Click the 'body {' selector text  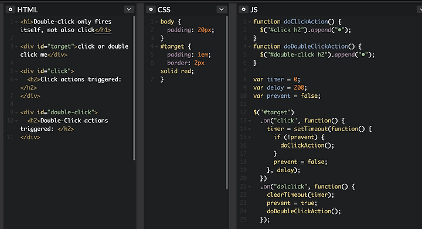pos(171,22)
